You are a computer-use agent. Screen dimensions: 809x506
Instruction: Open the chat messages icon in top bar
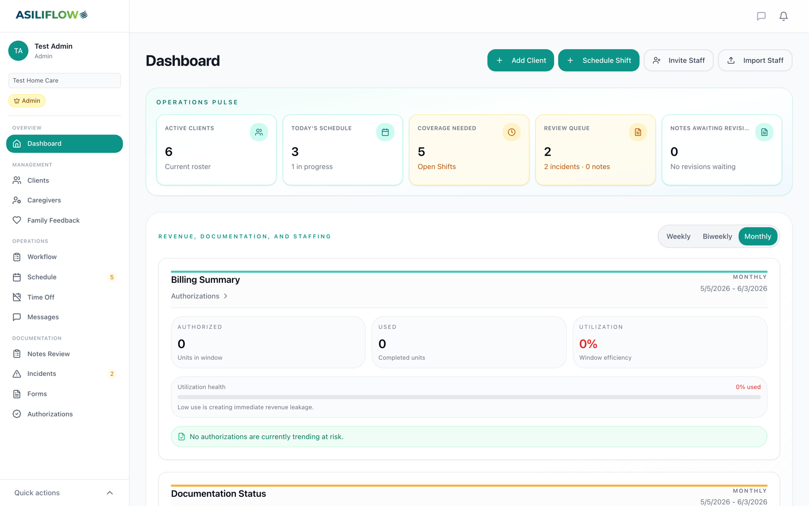point(761,16)
